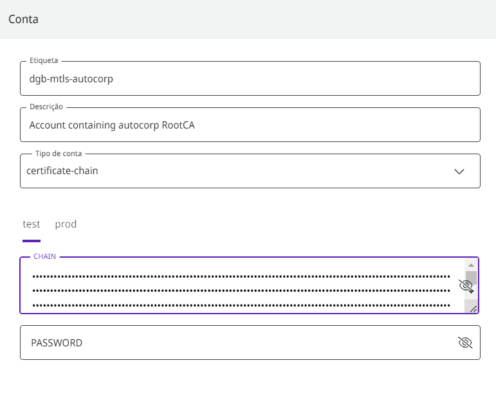Switch to the prod environment tab
This screenshot has width=496, height=401.
[66, 224]
